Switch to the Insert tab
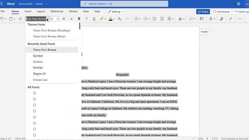249x140 pixels. 28,11
